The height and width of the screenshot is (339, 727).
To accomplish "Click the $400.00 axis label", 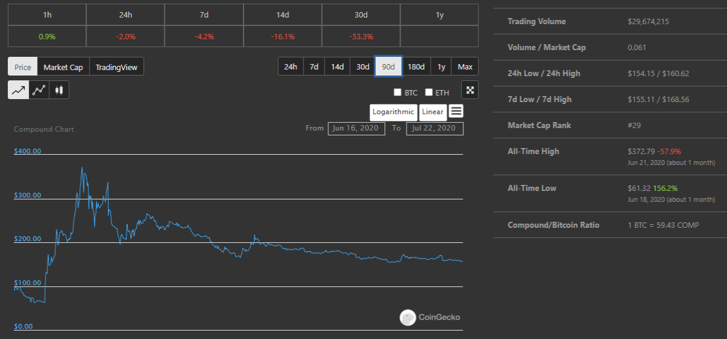I will (27, 151).
